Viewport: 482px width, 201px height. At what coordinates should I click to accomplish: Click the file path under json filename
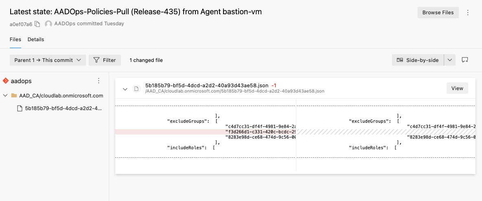tap(235, 91)
